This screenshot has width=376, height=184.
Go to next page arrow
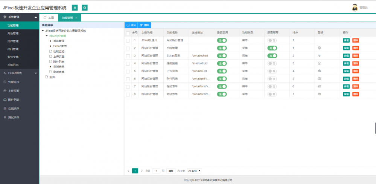point(142,171)
